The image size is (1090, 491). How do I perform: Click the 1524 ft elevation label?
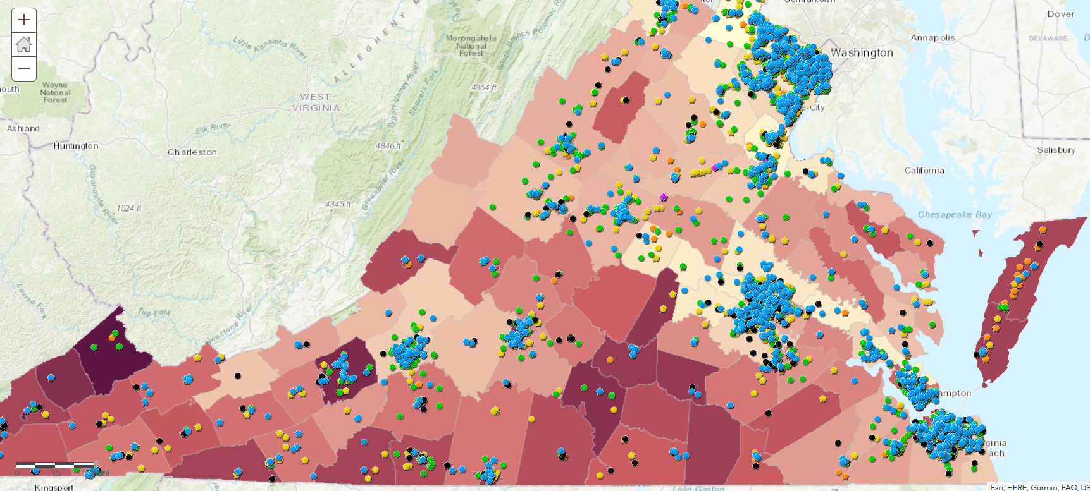tap(129, 208)
